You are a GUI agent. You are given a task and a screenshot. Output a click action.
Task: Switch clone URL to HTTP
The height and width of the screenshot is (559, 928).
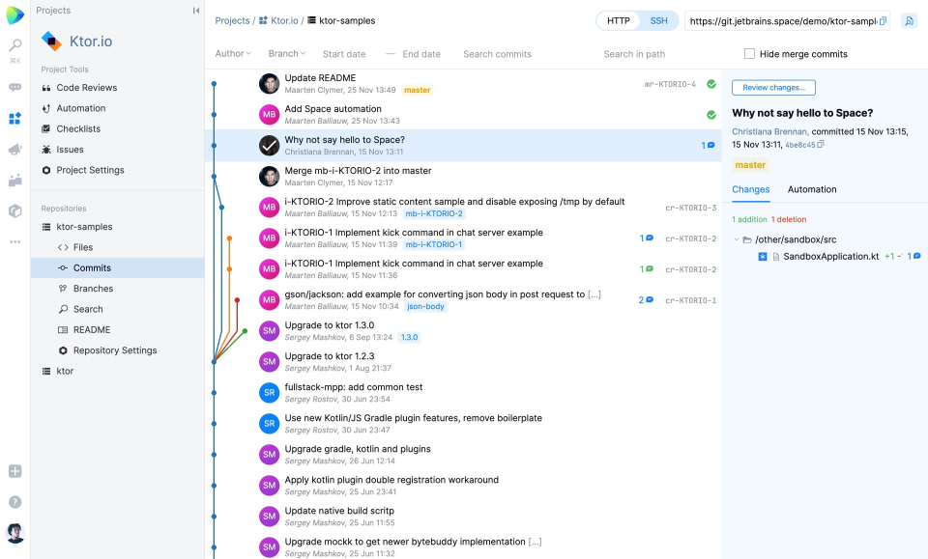[619, 20]
